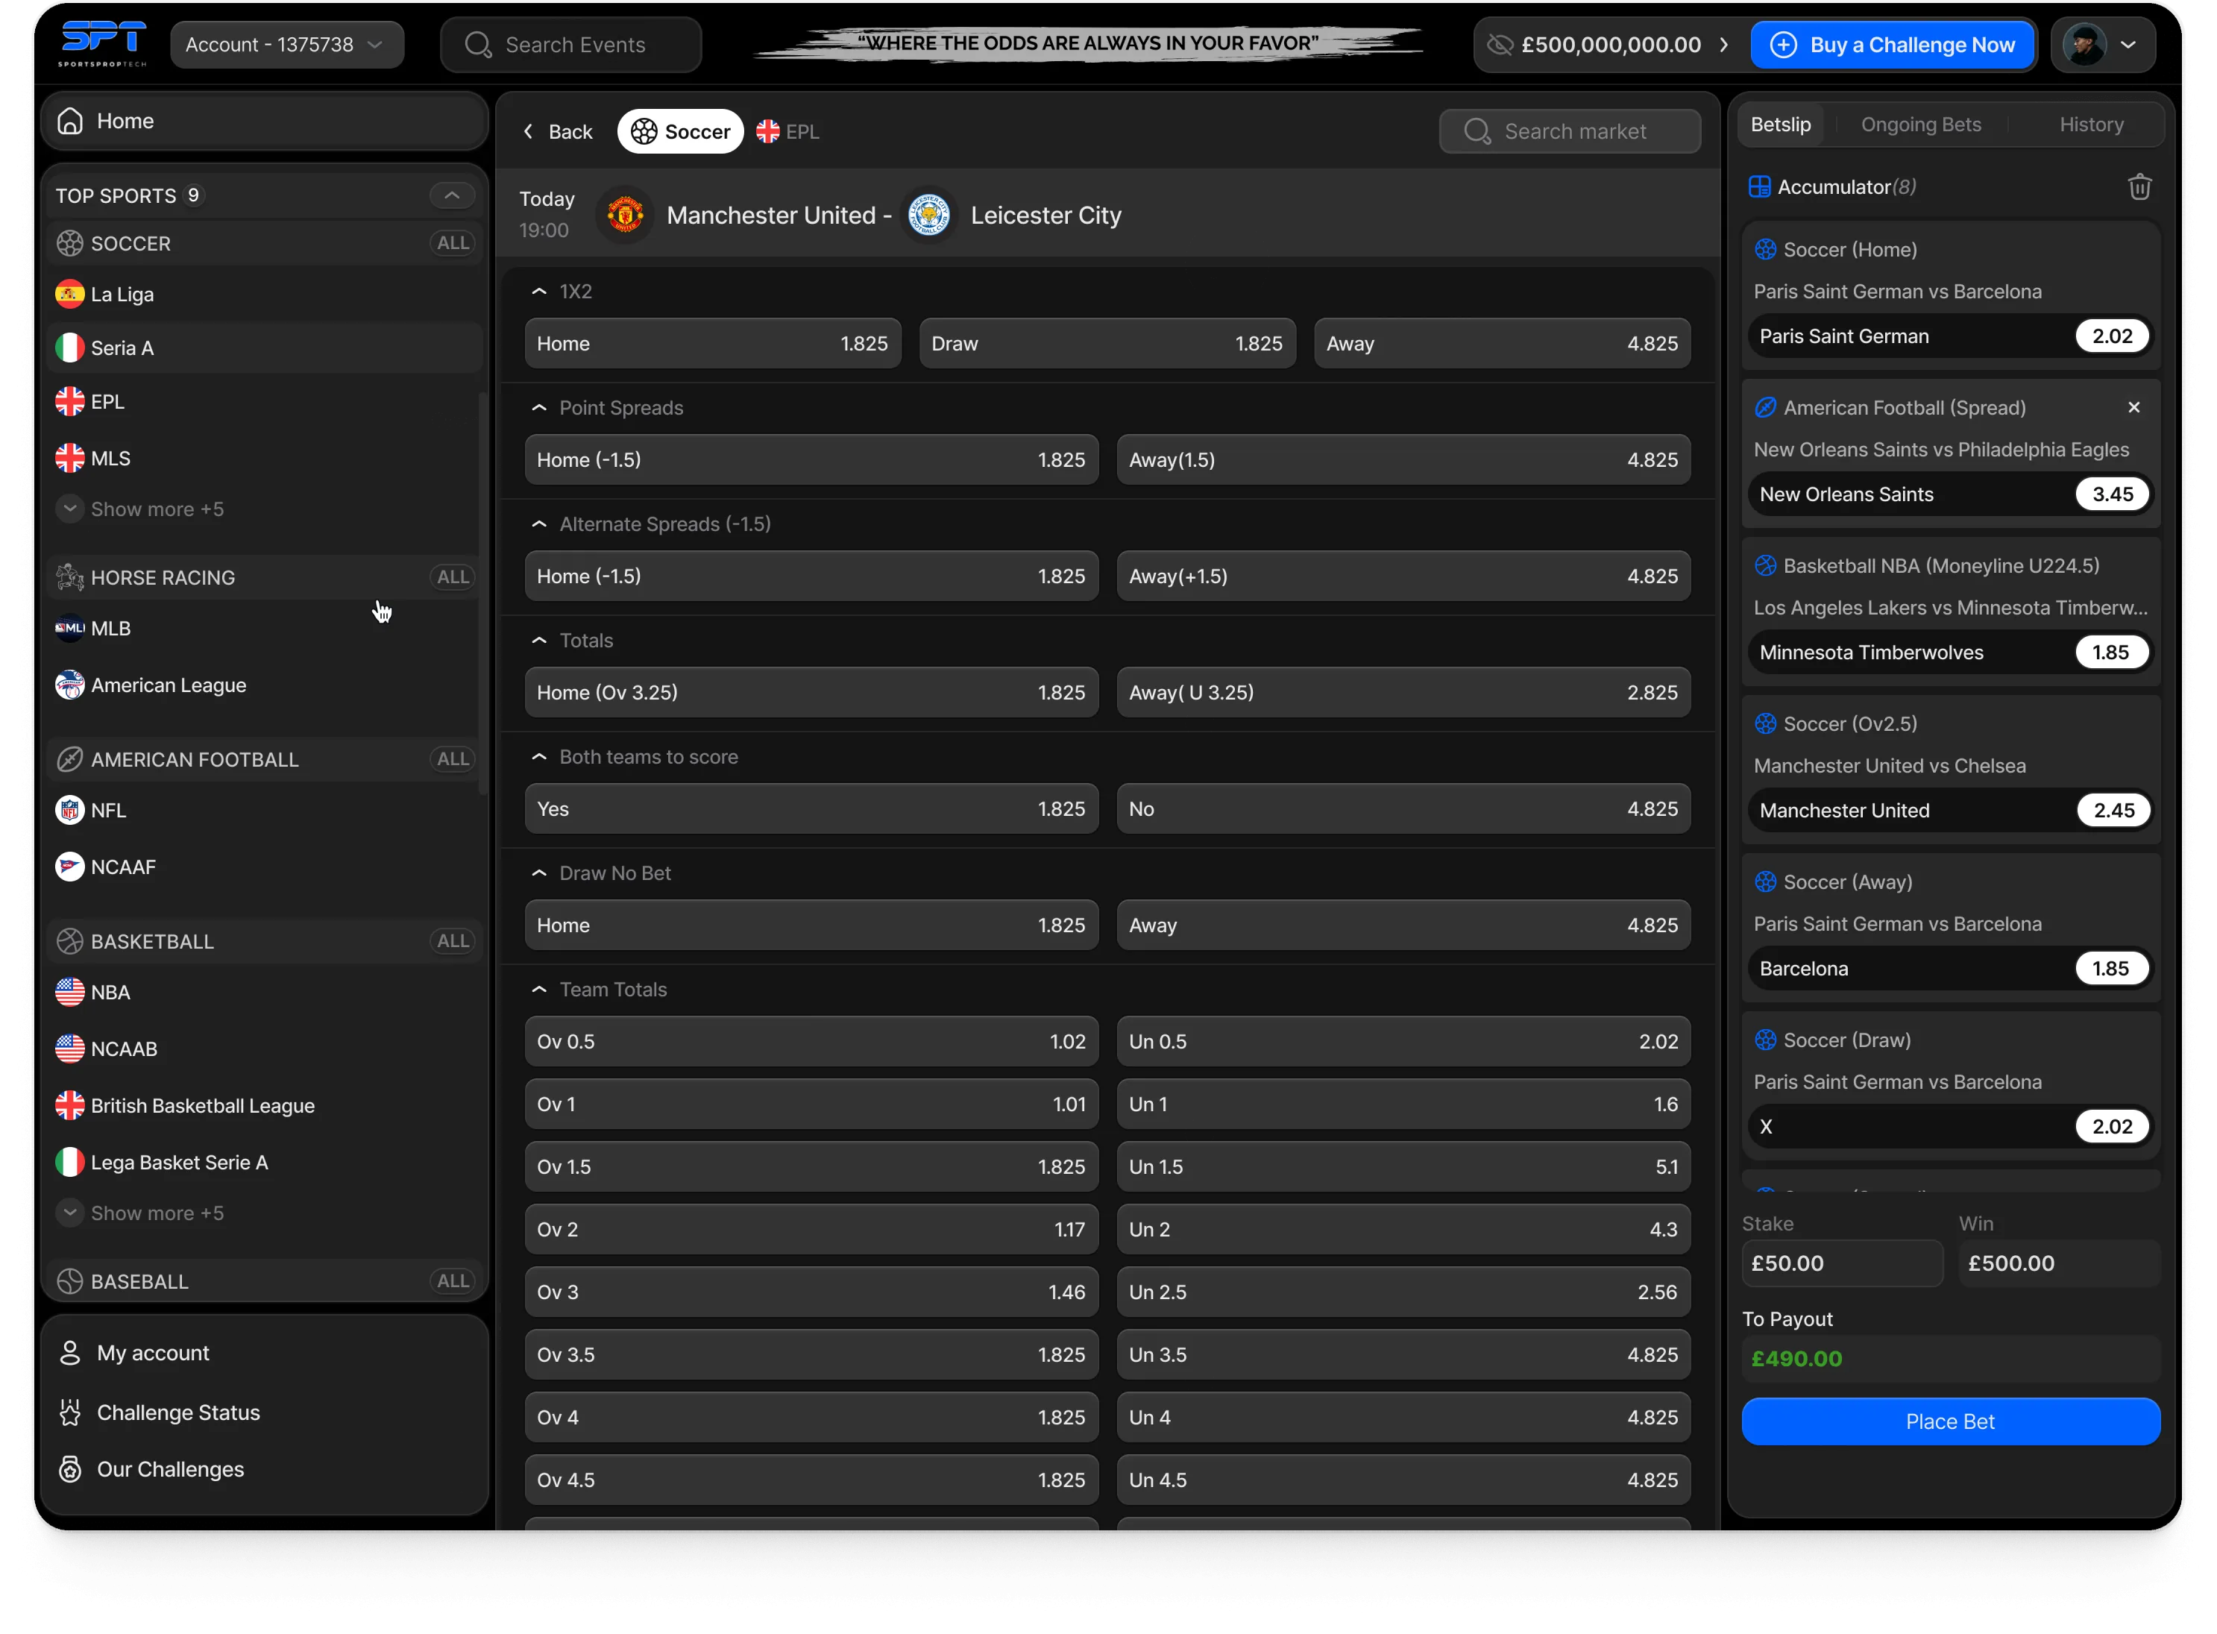This screenshot has height=1634, width=2217.
Task: Click the Accumulator grid icon
Action: 1758,187
